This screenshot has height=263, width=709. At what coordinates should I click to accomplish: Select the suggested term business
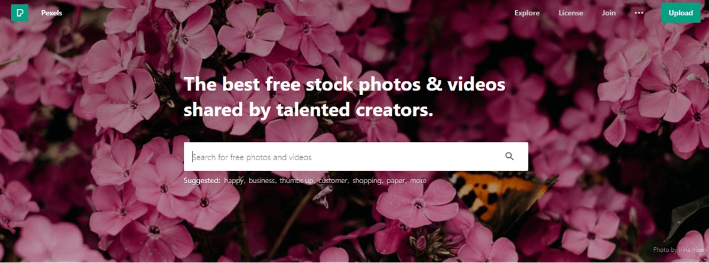click(x=262, y=181)
